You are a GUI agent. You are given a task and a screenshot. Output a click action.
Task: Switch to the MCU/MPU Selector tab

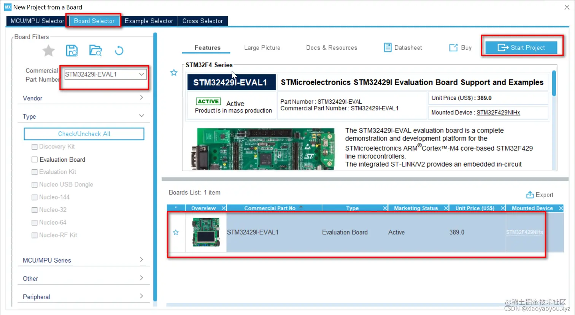pyautogui.click(x=37, y=21)
